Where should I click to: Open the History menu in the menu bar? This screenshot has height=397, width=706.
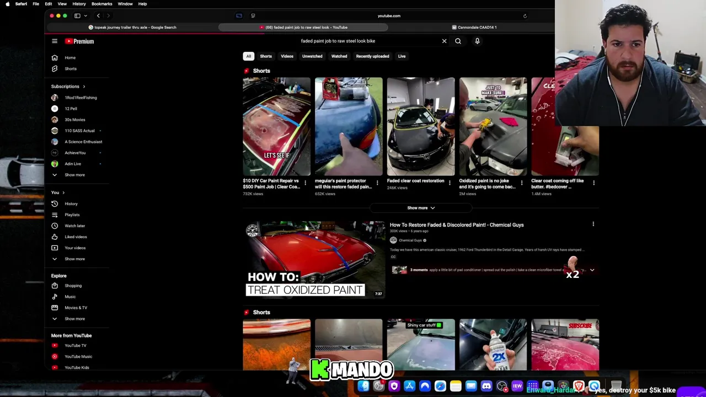[x=79, y=4]
